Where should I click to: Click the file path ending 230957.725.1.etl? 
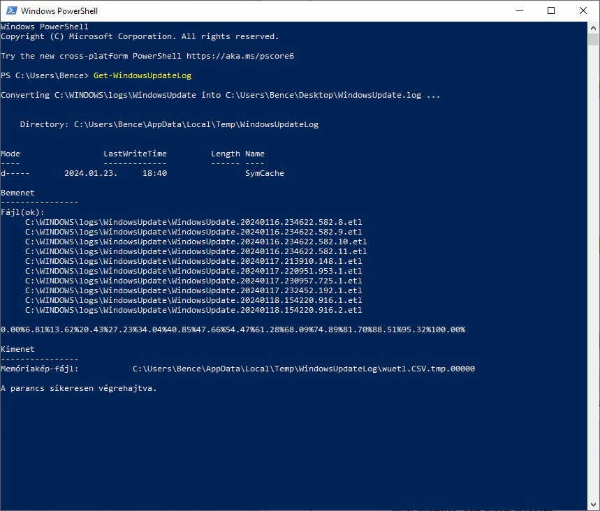[x=193, y=281]
